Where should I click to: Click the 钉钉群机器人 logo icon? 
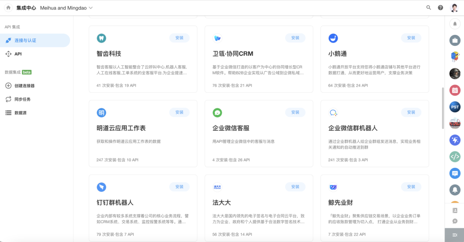point(101,187)
